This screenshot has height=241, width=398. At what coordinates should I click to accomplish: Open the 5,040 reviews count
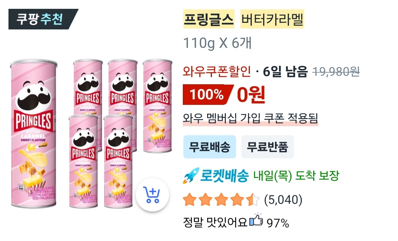[x=283, y=200]
